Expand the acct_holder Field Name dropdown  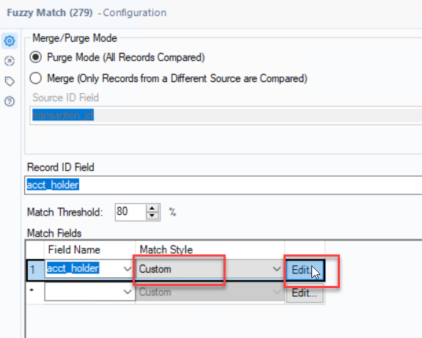coord(127,269)
